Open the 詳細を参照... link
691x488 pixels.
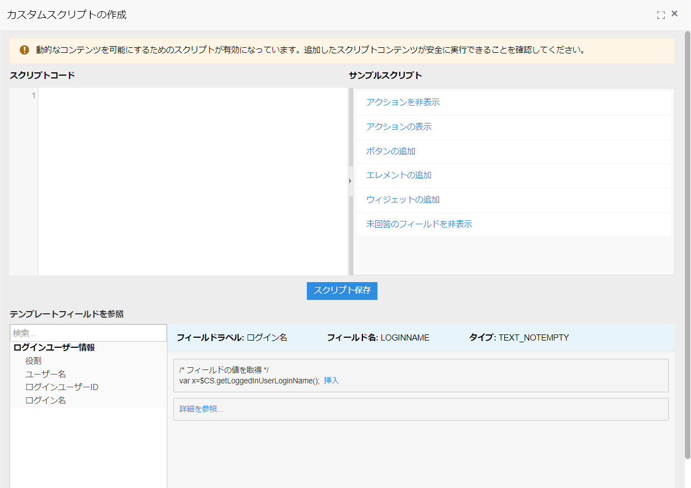(x=201, y=409)
